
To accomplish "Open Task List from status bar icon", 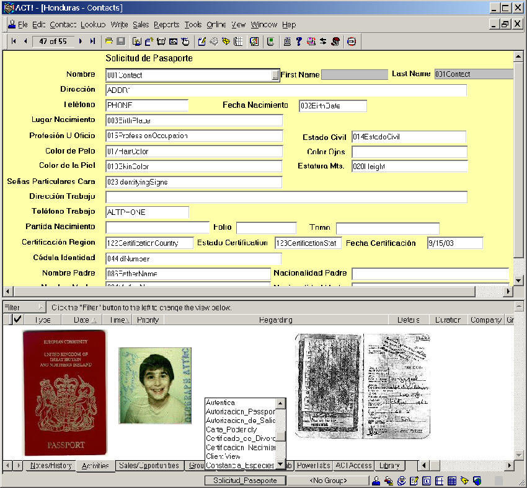I will click(414, 481).
